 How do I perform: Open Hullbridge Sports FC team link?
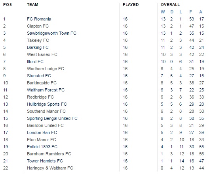pyautogui.click(x=47, y=104)
